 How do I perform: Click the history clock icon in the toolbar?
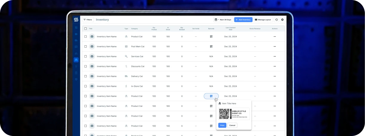pos(276,20)
